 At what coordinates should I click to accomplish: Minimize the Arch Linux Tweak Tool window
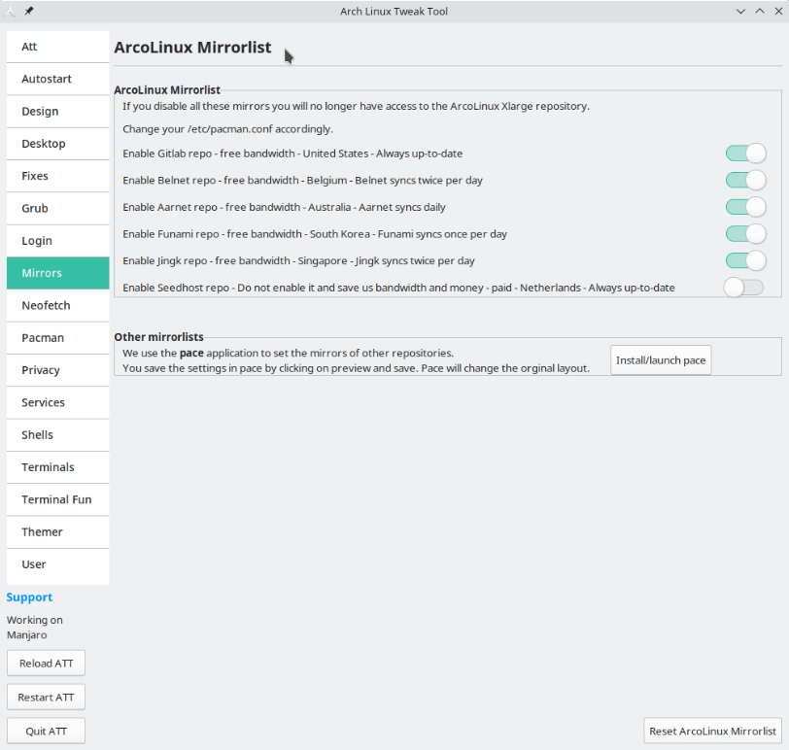(740, 11)
